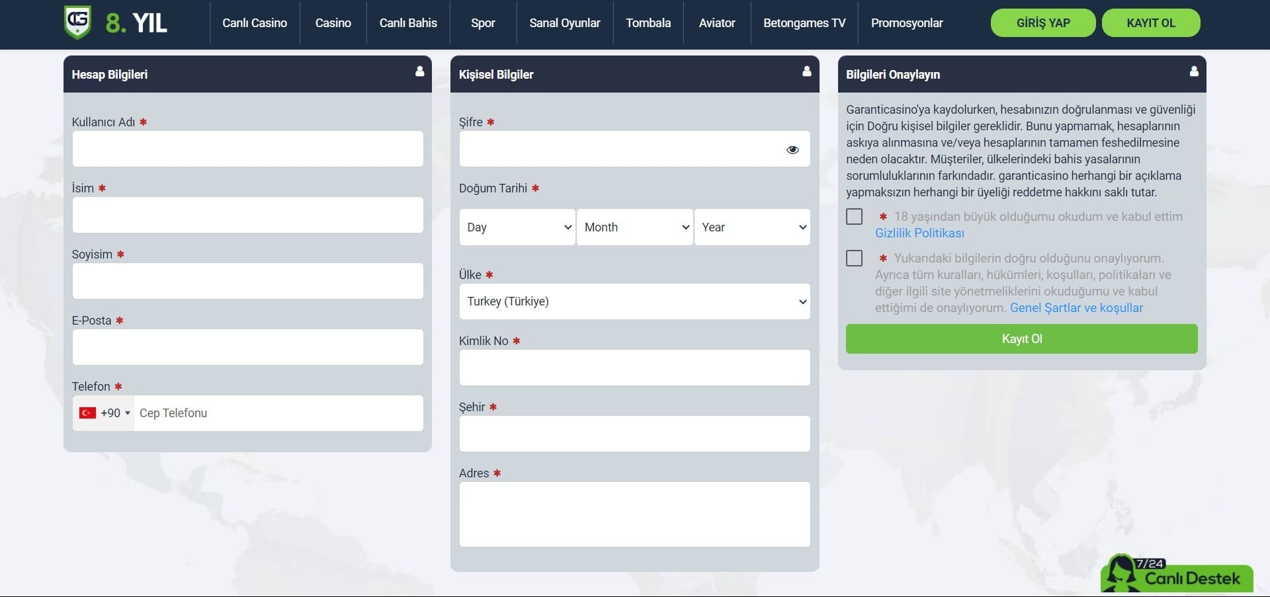This screenshot has height=597, width=1270.
Task: Check the 18 yaşından büyük checkbox
Action: [854, 217]
